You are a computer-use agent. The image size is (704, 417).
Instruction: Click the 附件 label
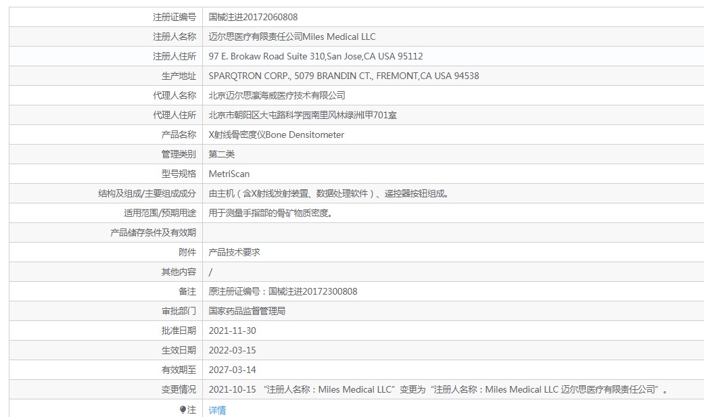(x=187, y=252)
